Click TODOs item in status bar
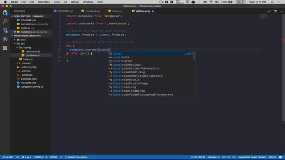This screenshot has width=285, height=160. tap(39, 157)
